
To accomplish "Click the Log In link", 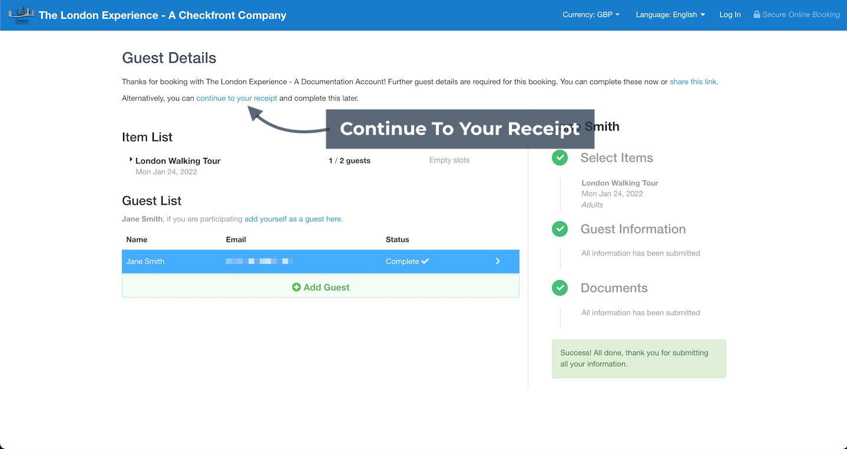I will point(730,15).
